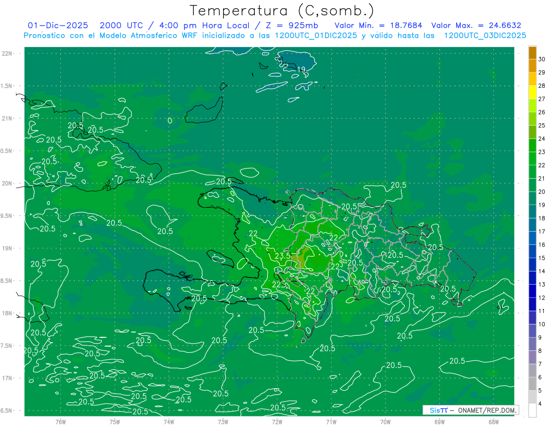Image resolution: width=554 pixels, height=428 pixels.
Task: Click the '69W' longitude axis label
Action: (440, 422)
